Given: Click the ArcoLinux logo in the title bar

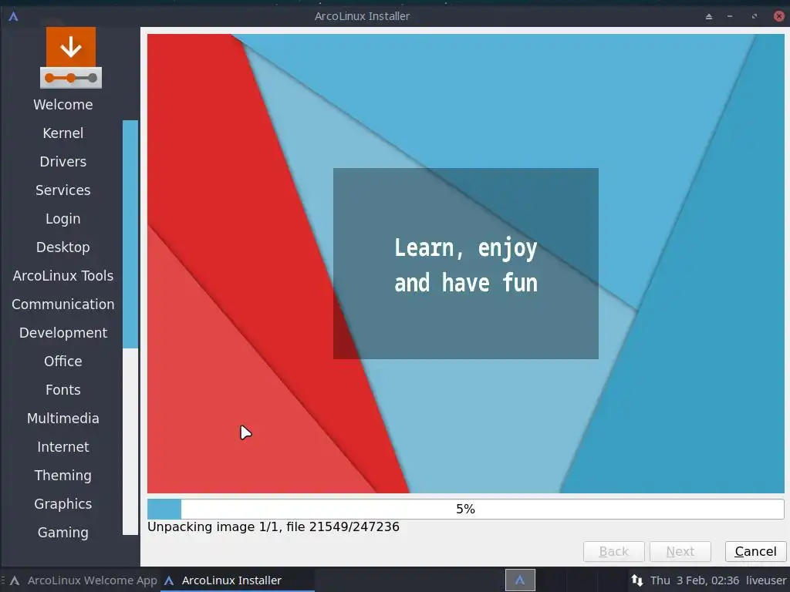Looking at the screenshot, I should tap(14, 16).
